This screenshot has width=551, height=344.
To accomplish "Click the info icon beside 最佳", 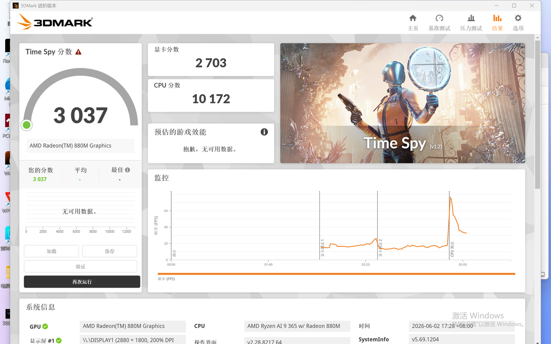I will [128, 170].
